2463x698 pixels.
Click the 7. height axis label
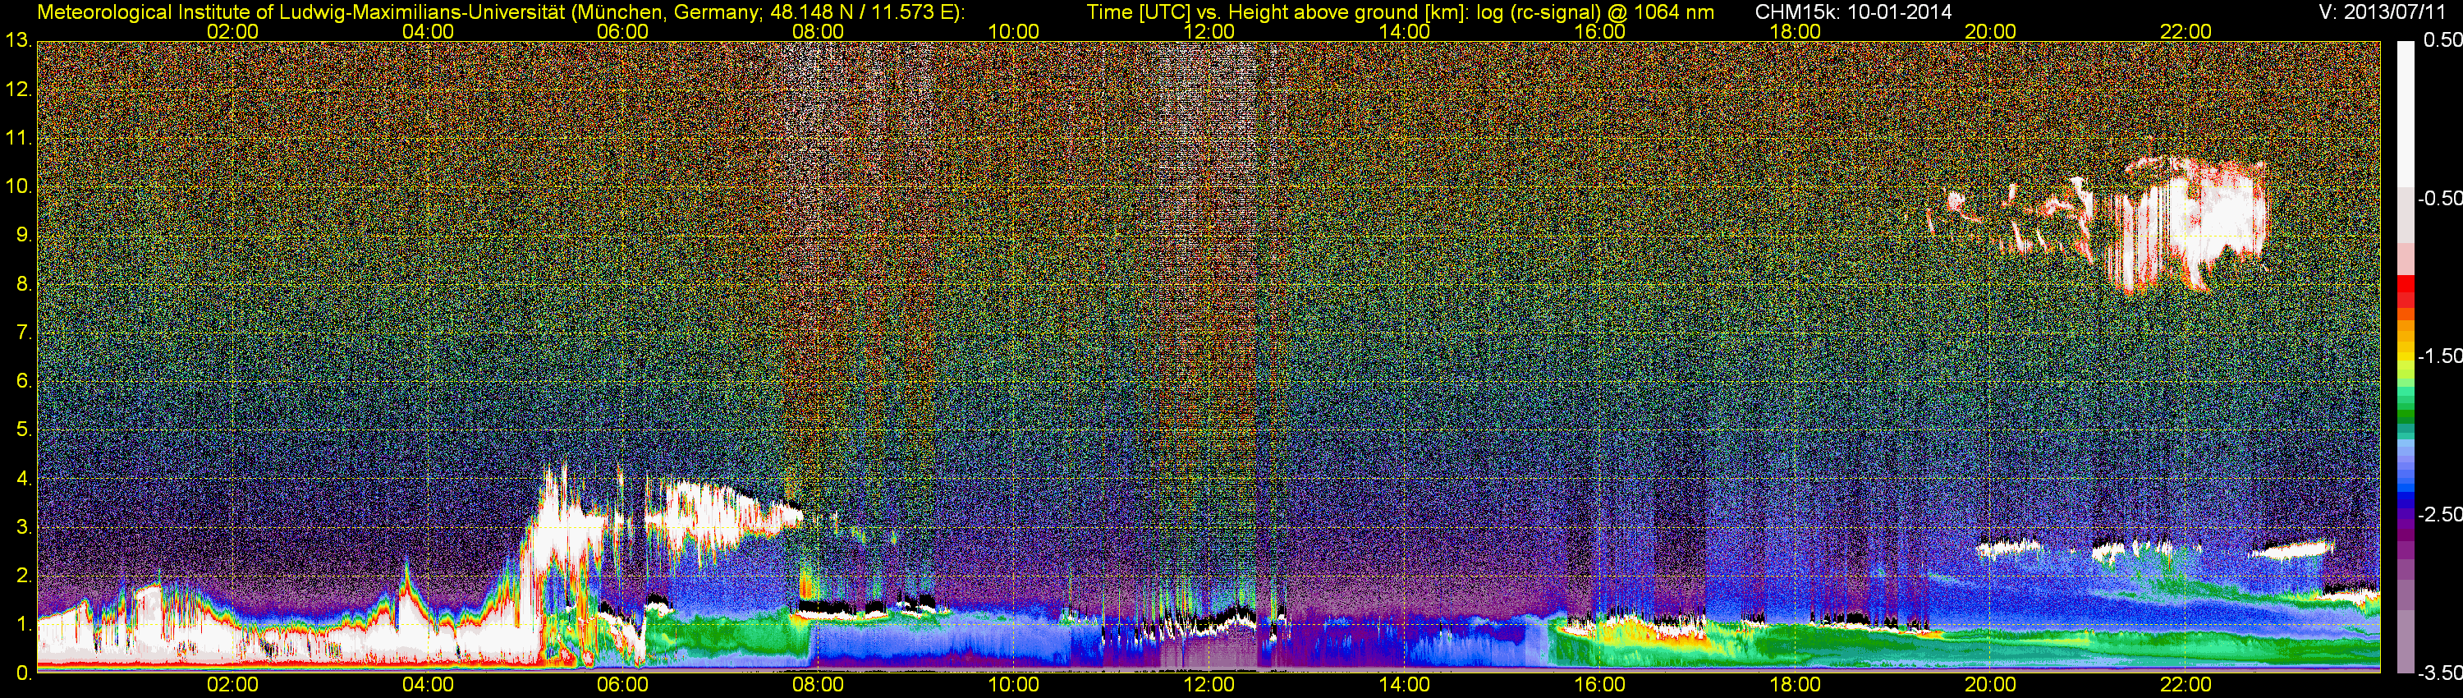(x=23, y=333)
